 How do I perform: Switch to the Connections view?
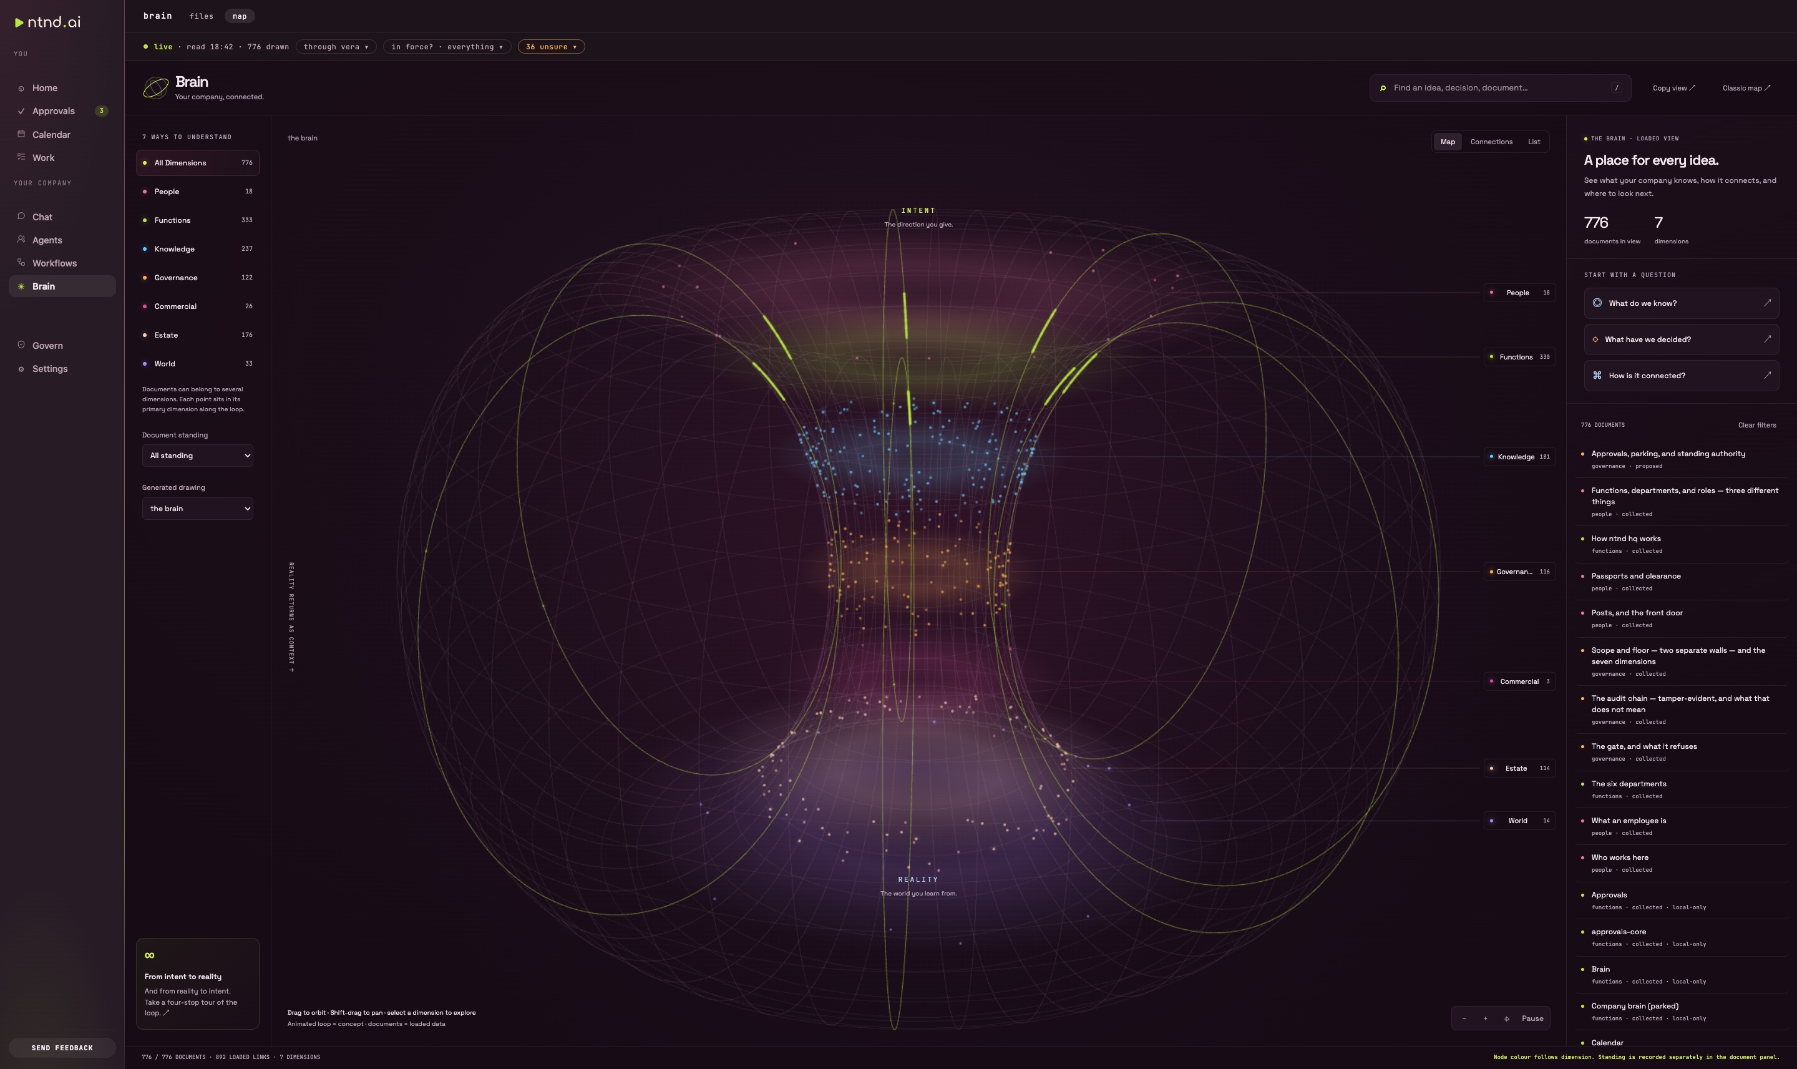click(x=1491, y=142)
